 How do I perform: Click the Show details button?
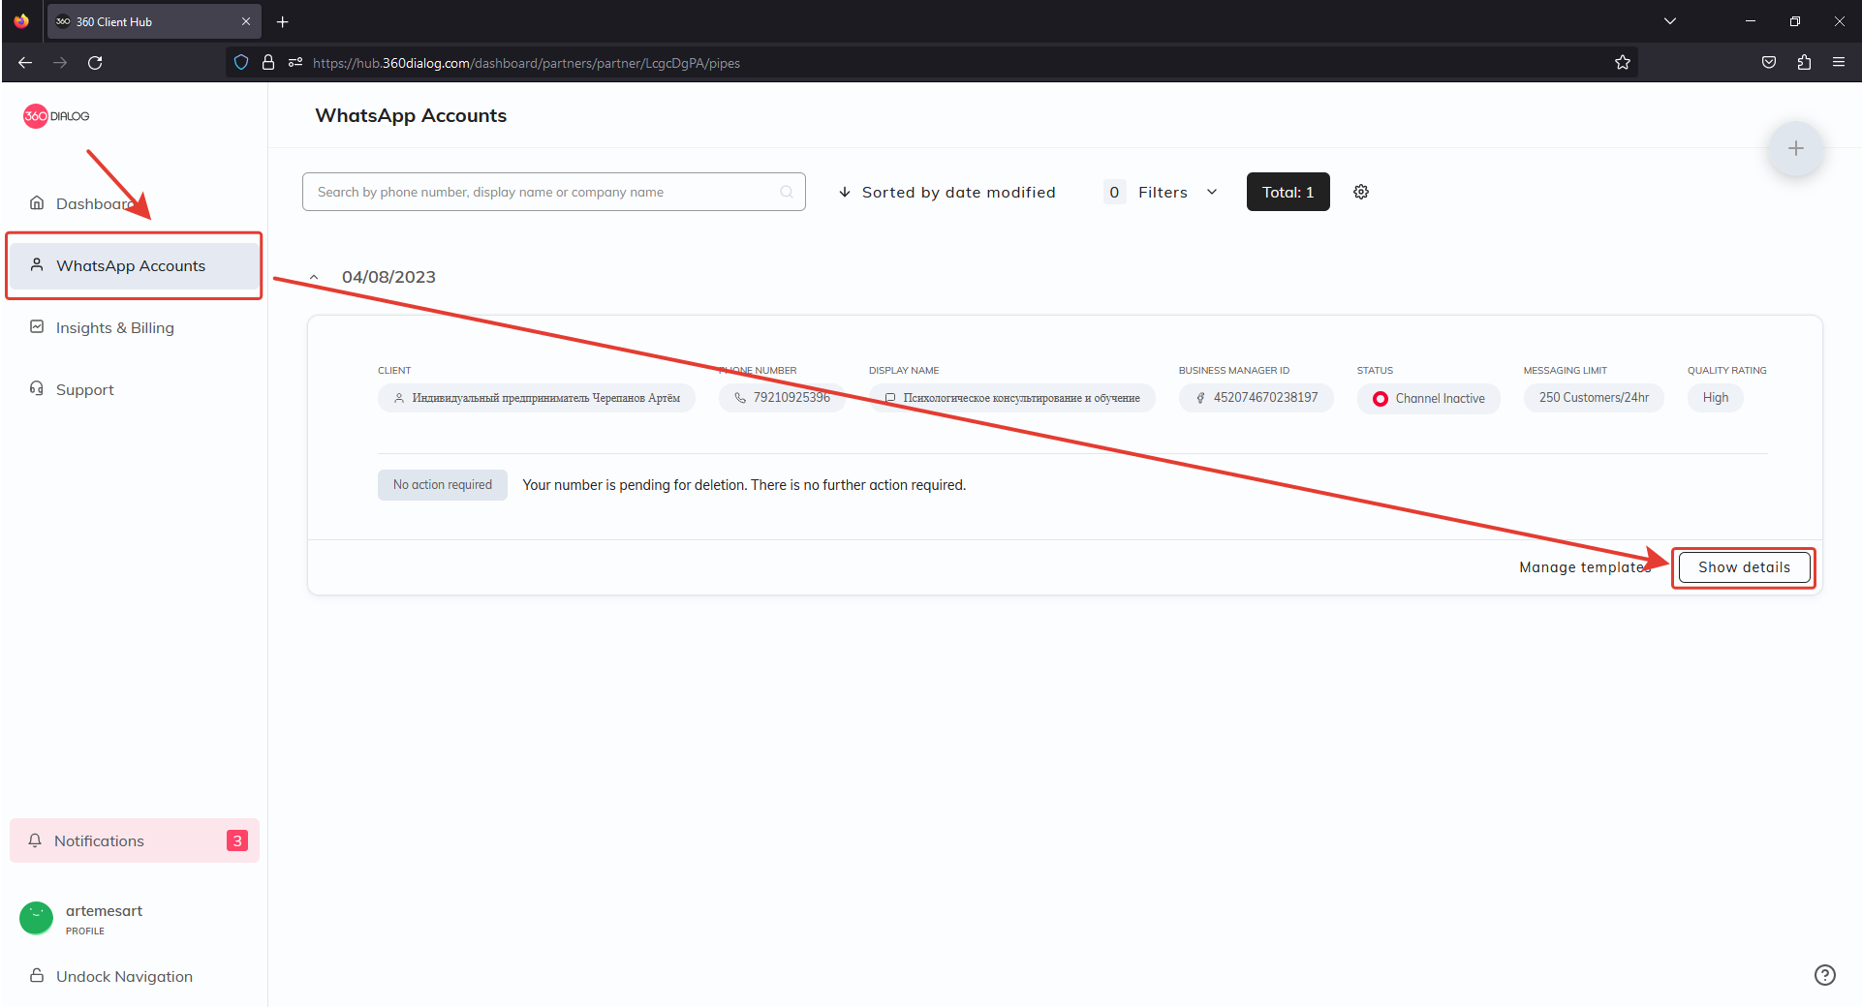(1743, 567)
